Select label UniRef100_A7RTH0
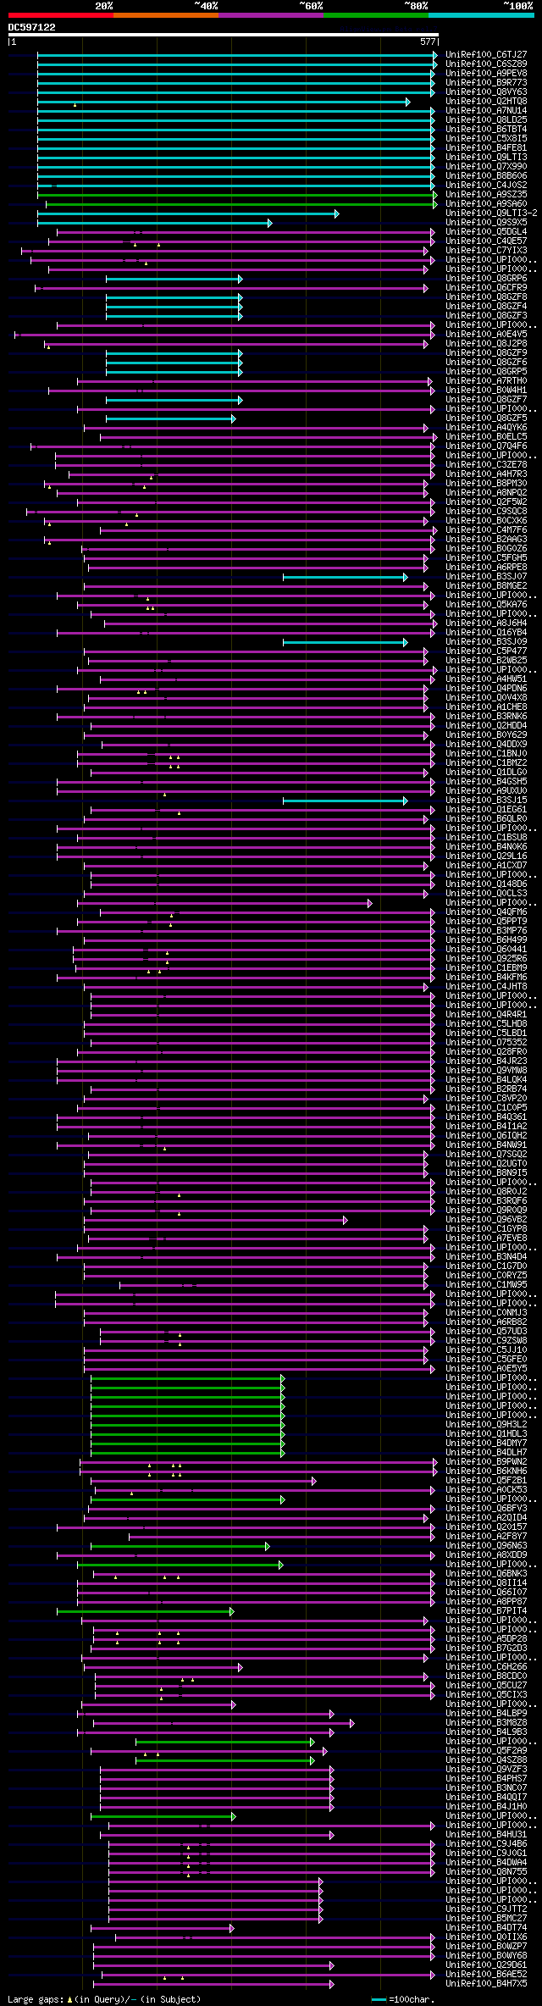542x2006 pixels. (486, 380)
